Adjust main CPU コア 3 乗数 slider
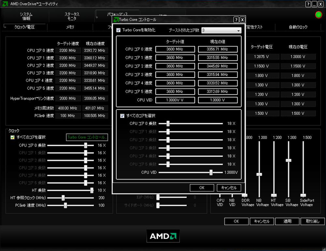The width and height of the screenshot is (326, 251). point(86,168)
